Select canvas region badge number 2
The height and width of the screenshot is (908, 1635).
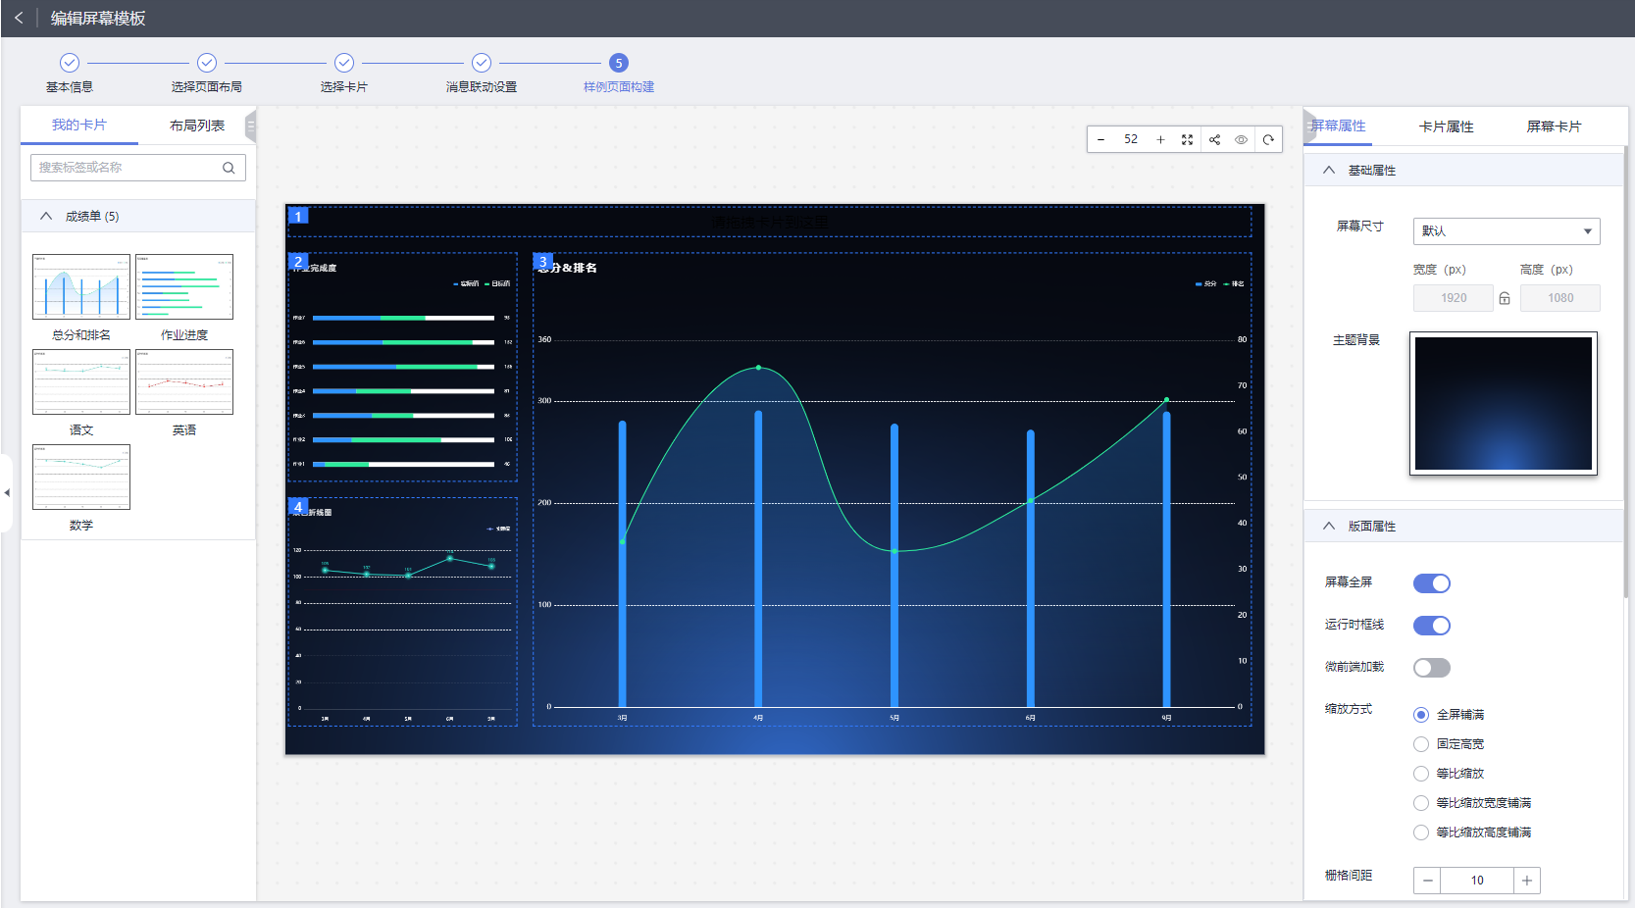[298, 261]
